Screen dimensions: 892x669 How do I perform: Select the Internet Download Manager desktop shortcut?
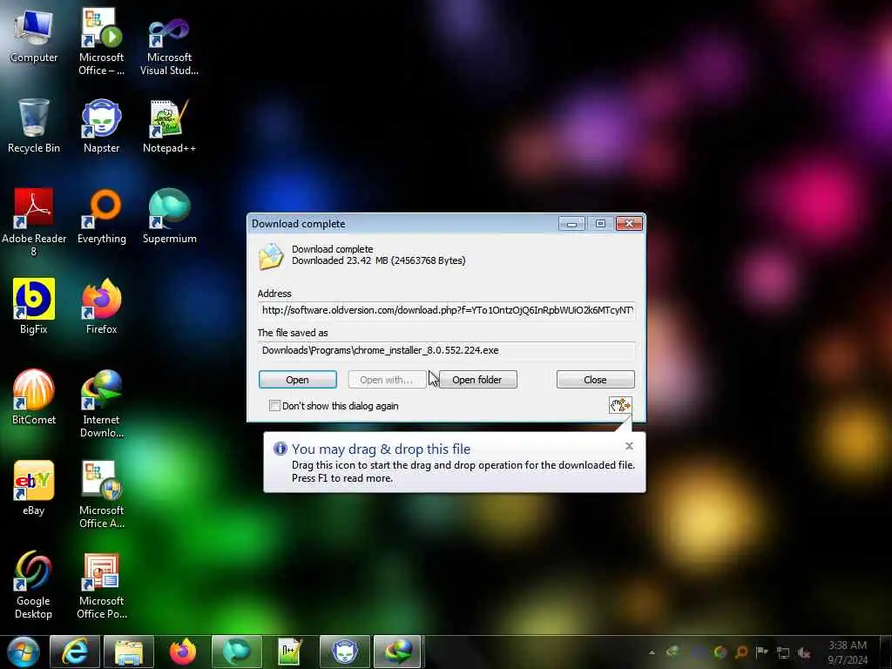101,402
